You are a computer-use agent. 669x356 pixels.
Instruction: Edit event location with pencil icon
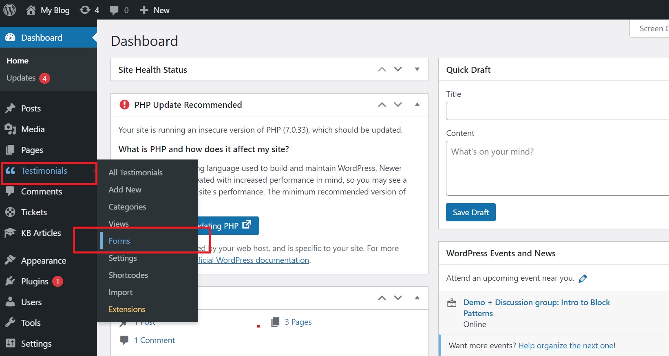(583, 278)
